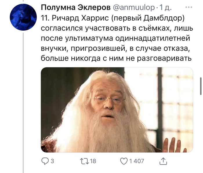Retweet using the arrows icon
This screenshot has width=203, height=173.
coord(84,161)
